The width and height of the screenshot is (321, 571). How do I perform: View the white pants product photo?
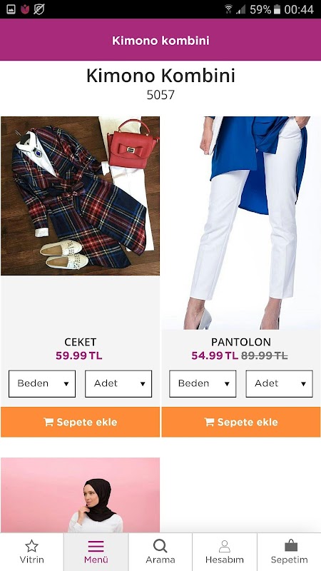[241, 223]
